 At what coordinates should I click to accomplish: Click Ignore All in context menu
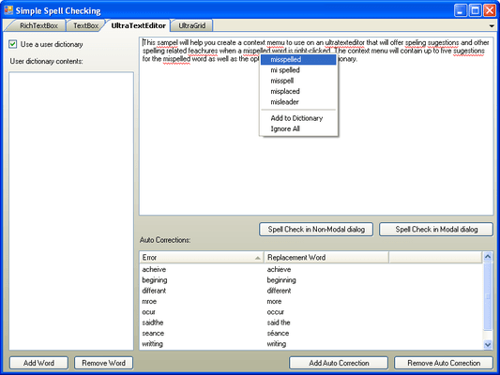click(x=298, y=128)
